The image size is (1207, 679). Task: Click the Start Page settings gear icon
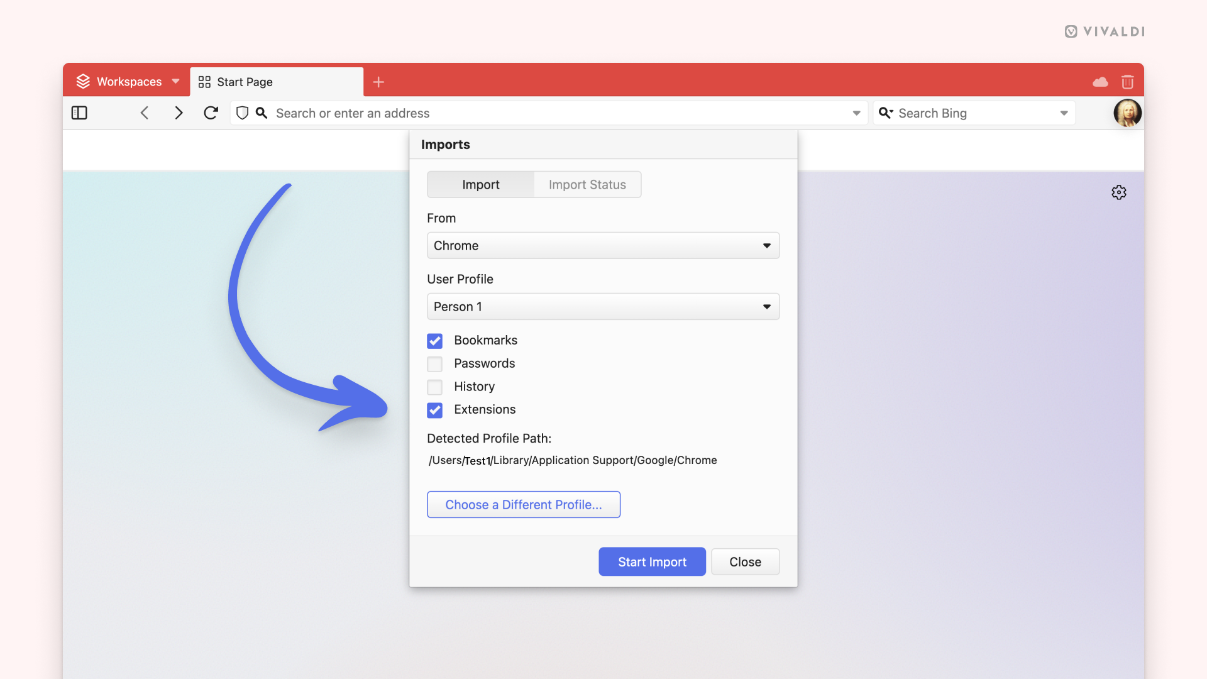pos(1118,192)
